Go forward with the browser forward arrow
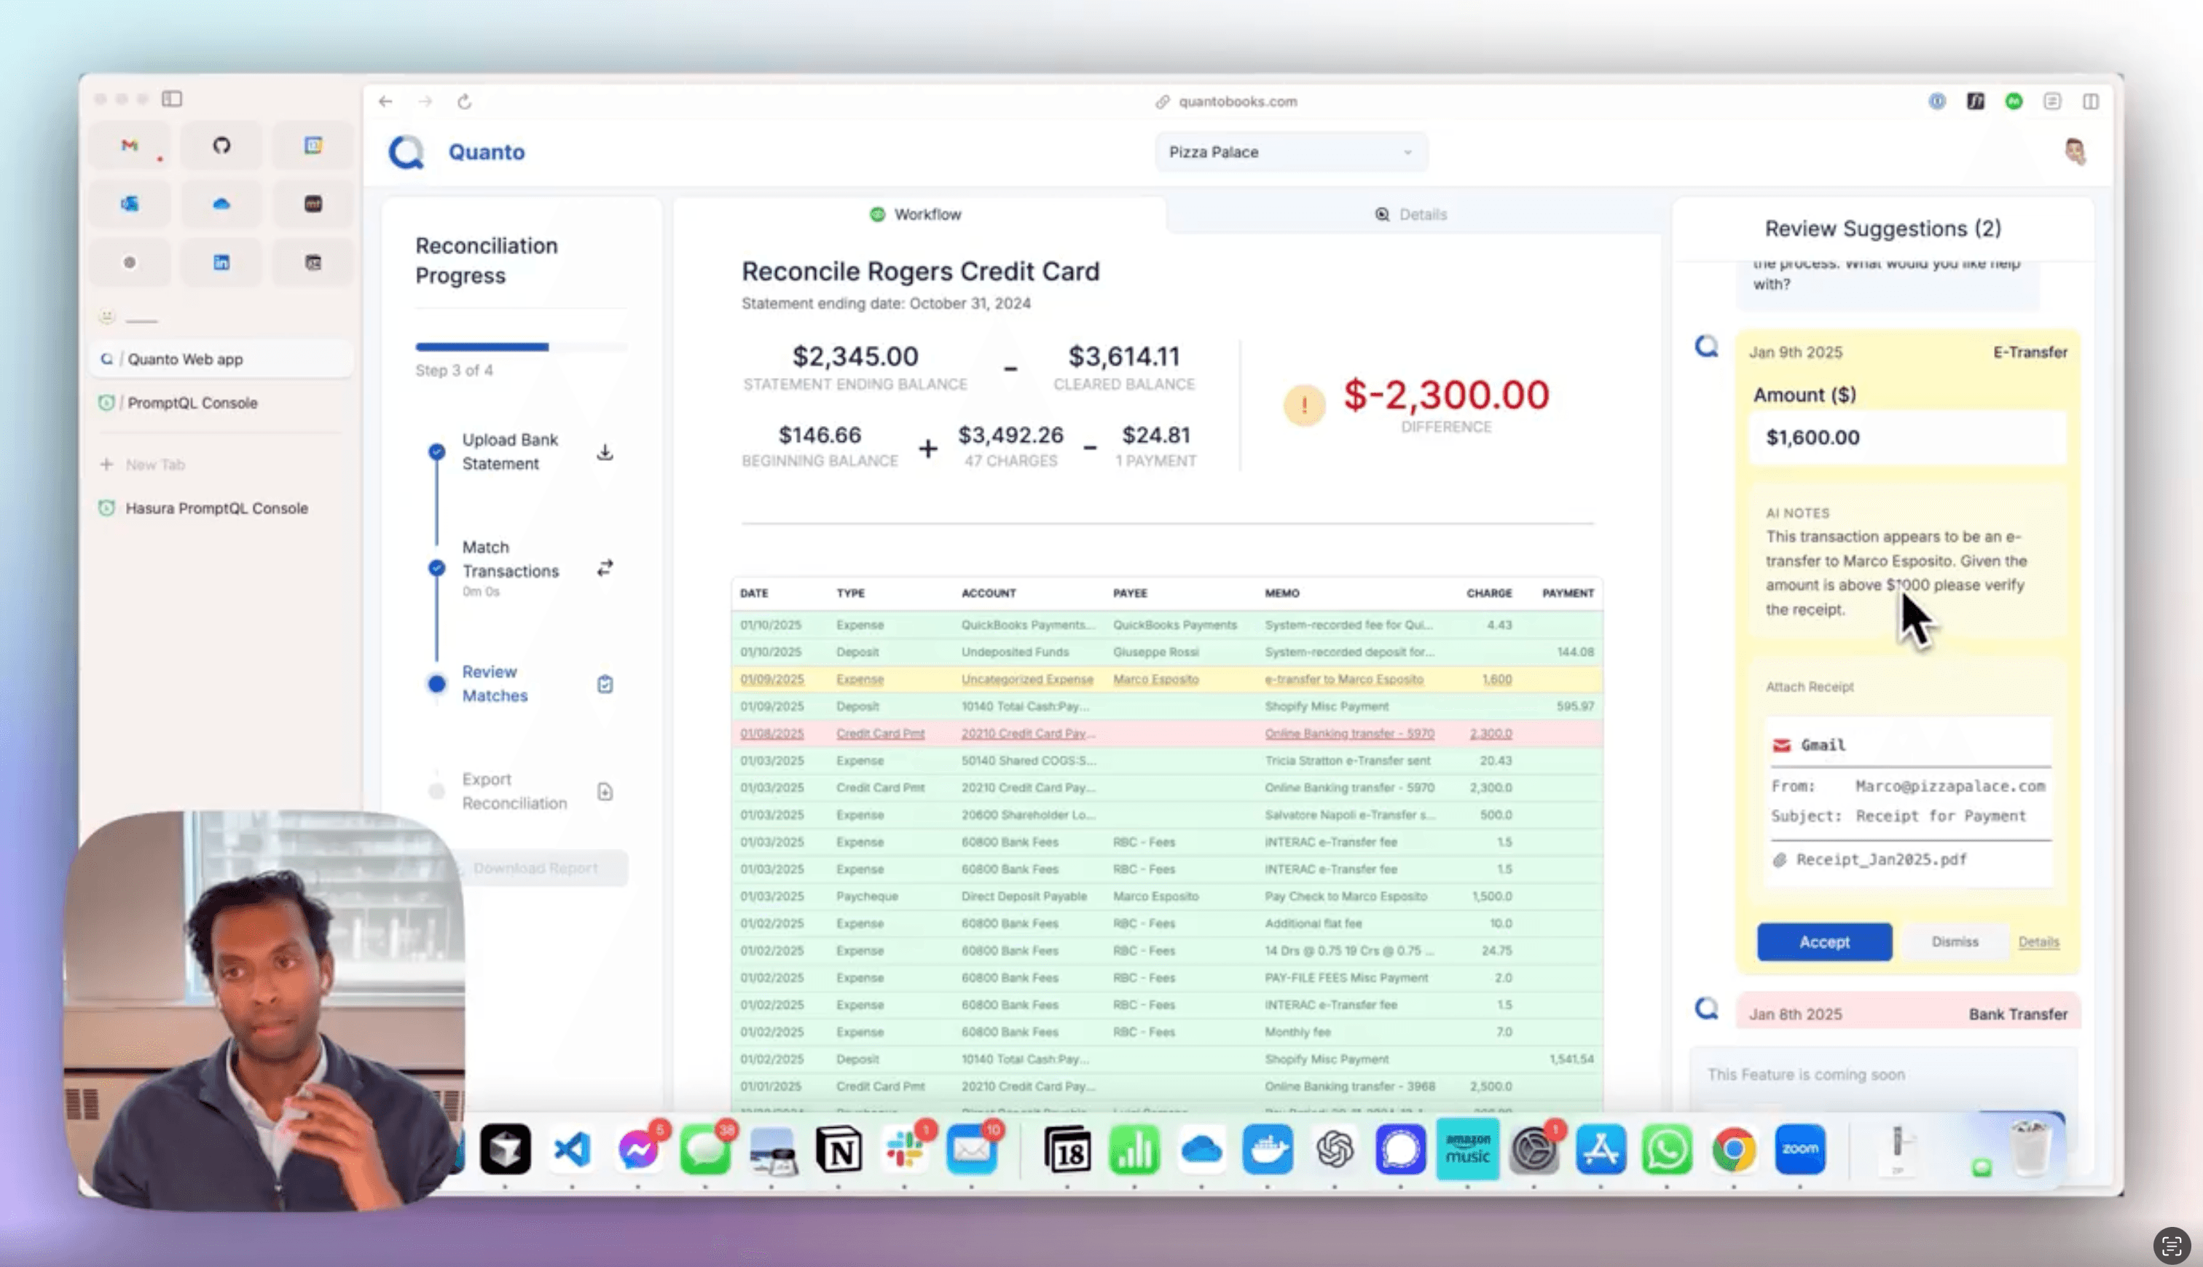This screenshot has width=2203, height=1267. click(x=425, y=102)
